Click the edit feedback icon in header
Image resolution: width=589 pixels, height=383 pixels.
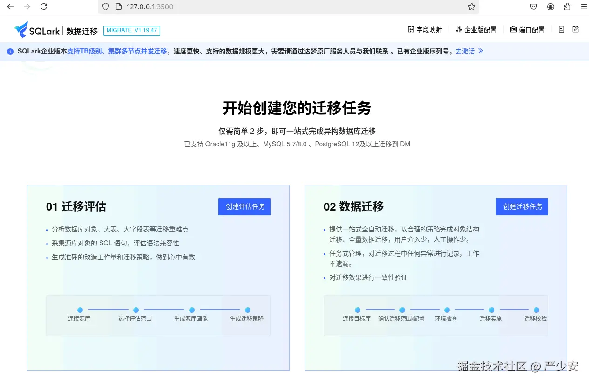coord(575,29)
